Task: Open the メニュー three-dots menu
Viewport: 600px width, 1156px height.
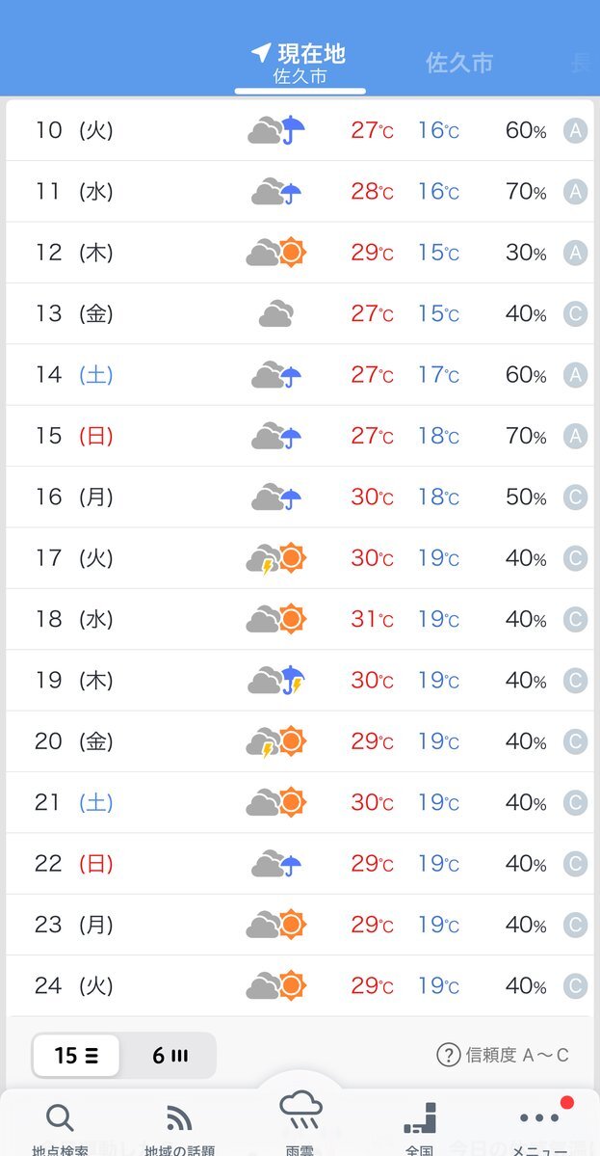Action: pos(539,1117)
